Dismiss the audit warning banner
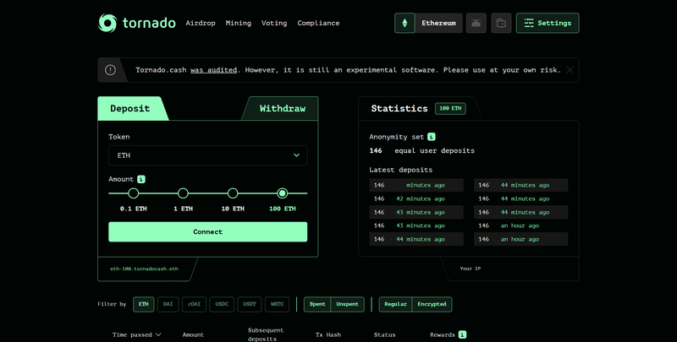The image size is (677, 342). coord(570,70)
